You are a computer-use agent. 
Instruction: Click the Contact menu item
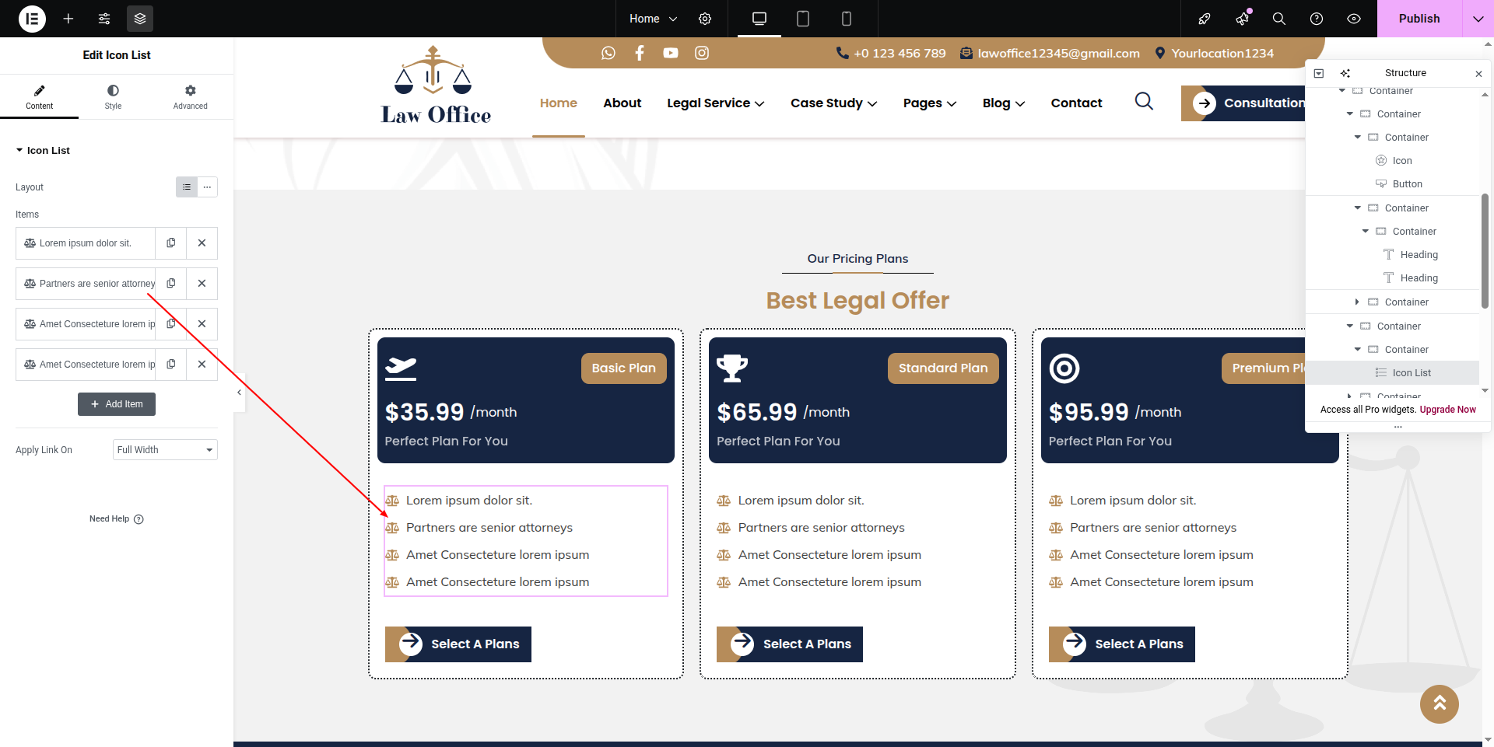pyautogui.click(x=1076, y=103)
